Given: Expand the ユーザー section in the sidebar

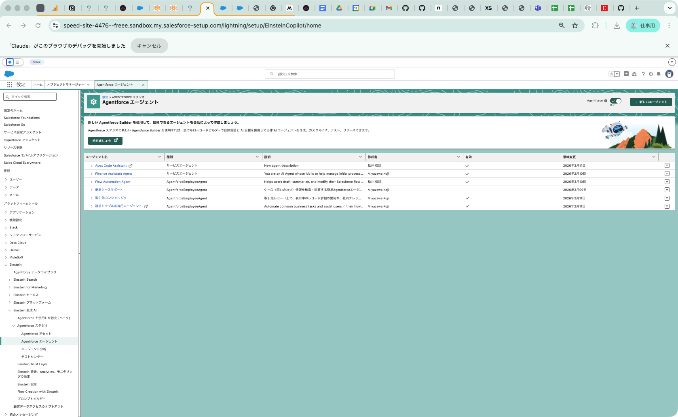Looking at the screenshot, I should point(6,180).
